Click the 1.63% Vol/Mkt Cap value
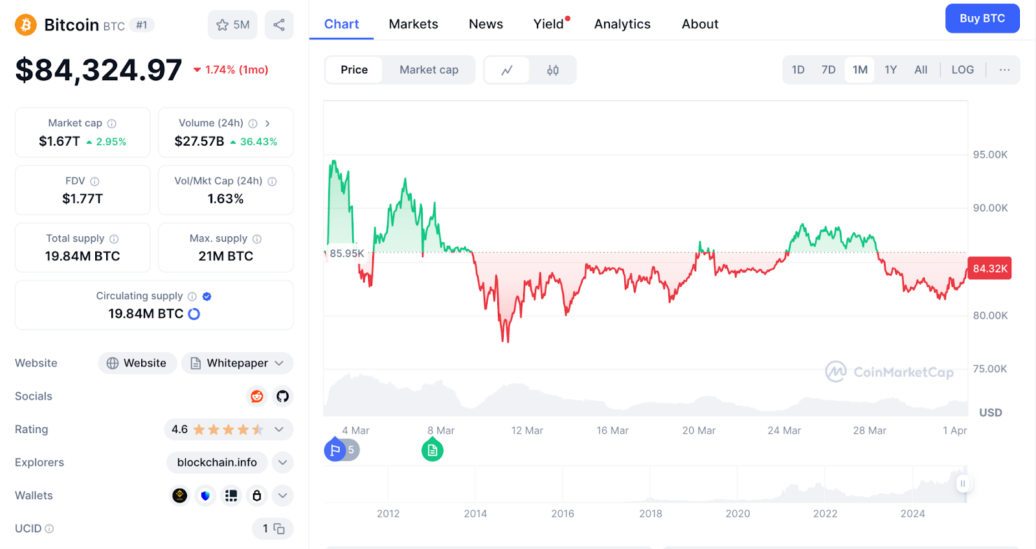 coord(225,199)
